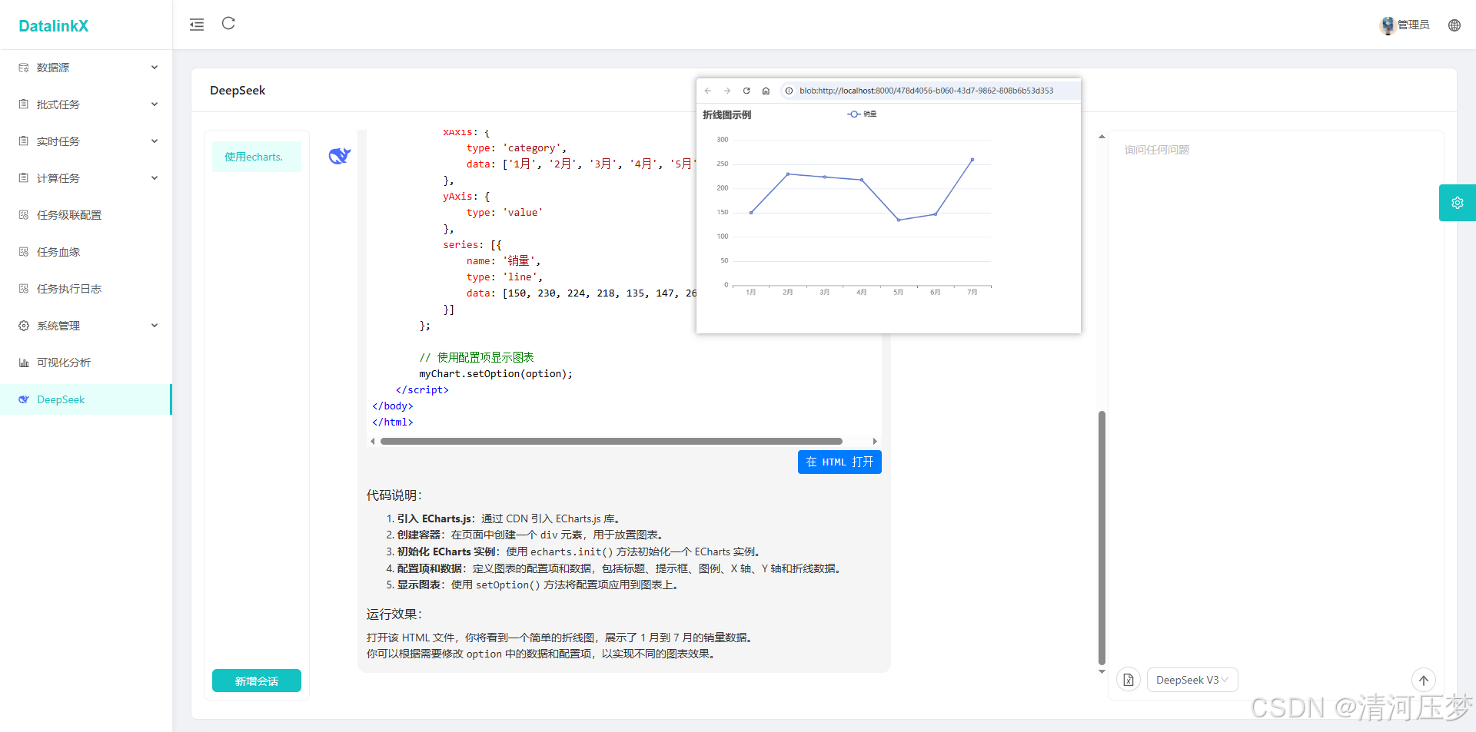The width and height of the screenshot is (1476, 732).
Task: Click the 7月 data point on chart
Action: [x=972, y=160]
